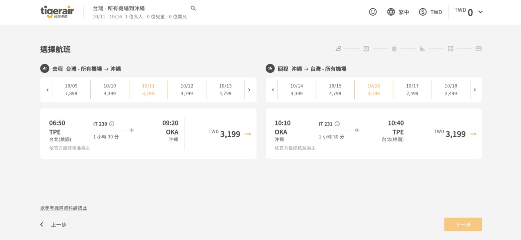Screen dimensions: 521x240
Task: Expand the TWD 0 cart total dropdown
Action: [480, 12]
